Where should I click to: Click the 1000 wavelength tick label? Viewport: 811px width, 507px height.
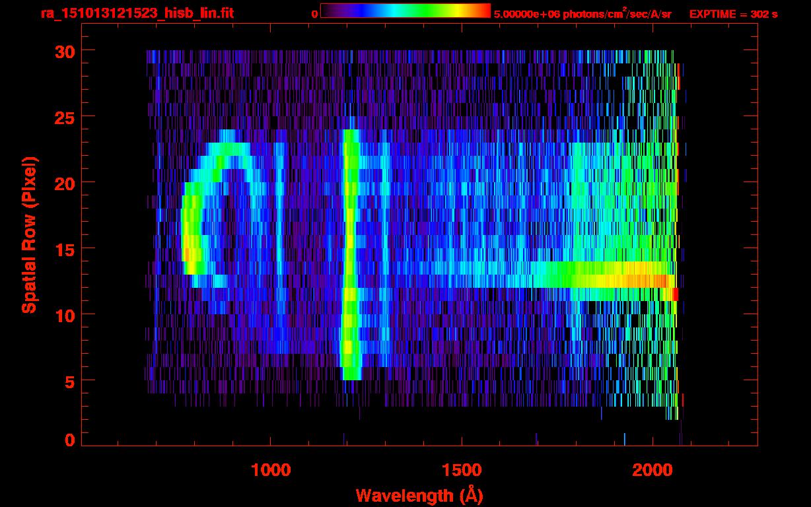tap(271, 470)
